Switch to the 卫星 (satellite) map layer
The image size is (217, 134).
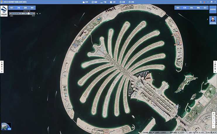coord(18,8)
